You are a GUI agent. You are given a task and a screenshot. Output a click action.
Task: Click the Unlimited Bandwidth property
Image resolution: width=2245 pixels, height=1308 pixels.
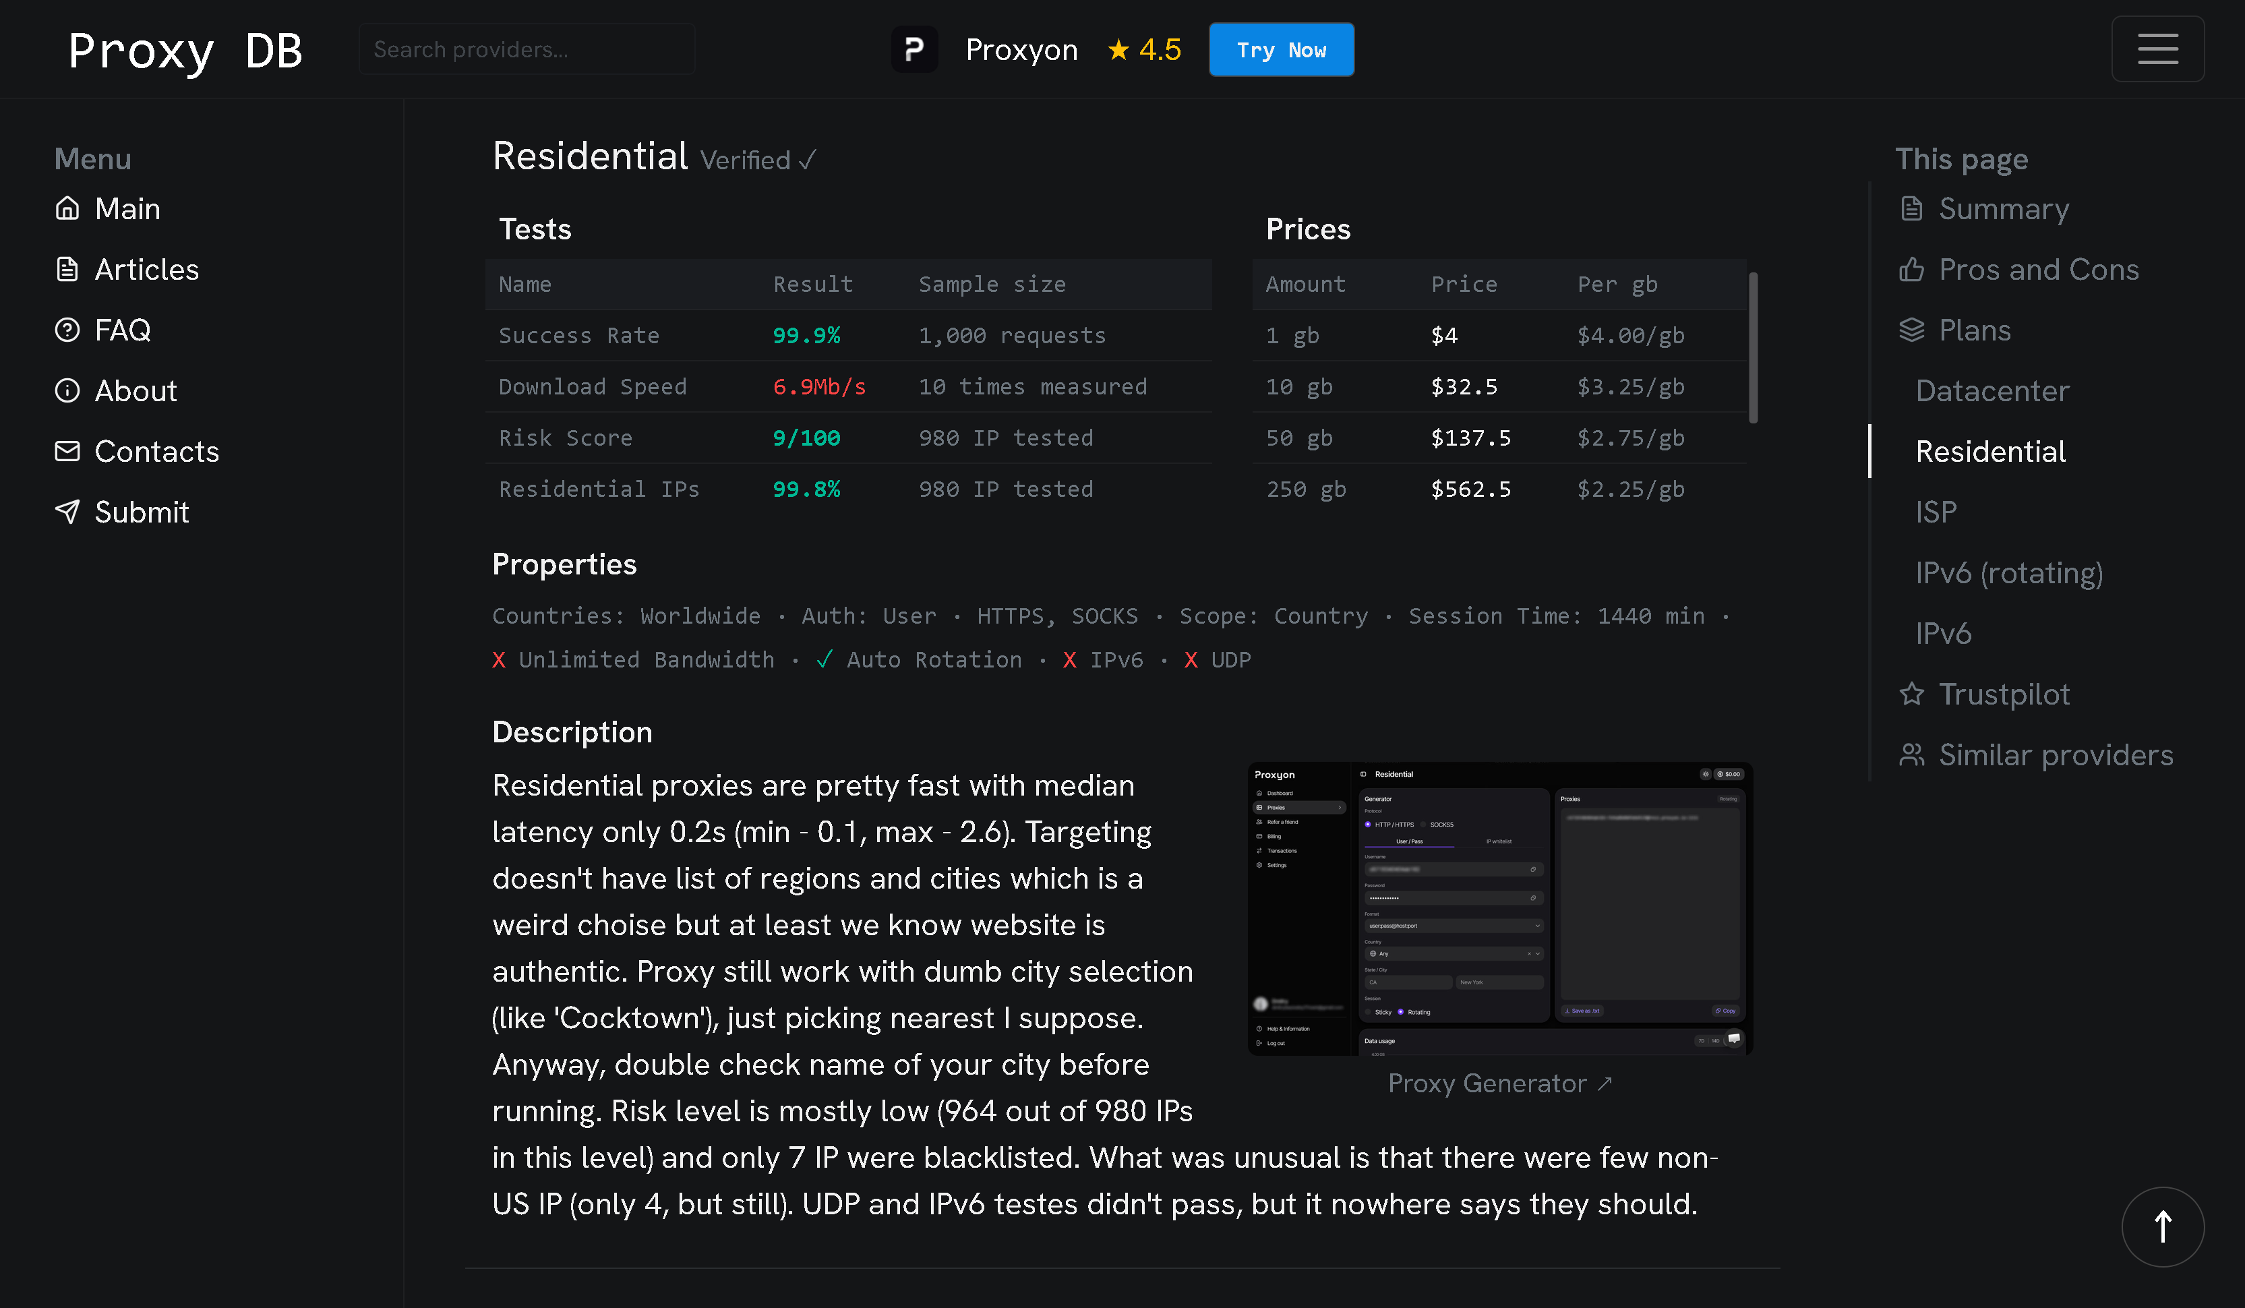(634, 659)
